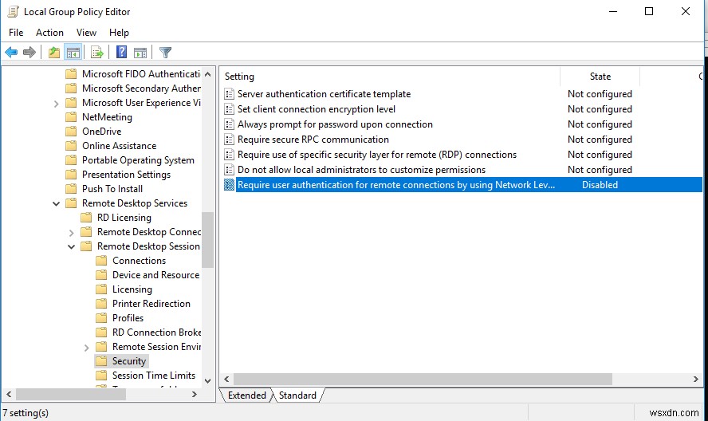The width and height of the screenshot is (708, 421).
Task: Maximize the Local Group Policy Editor window
Action: [x=649, y=11]
